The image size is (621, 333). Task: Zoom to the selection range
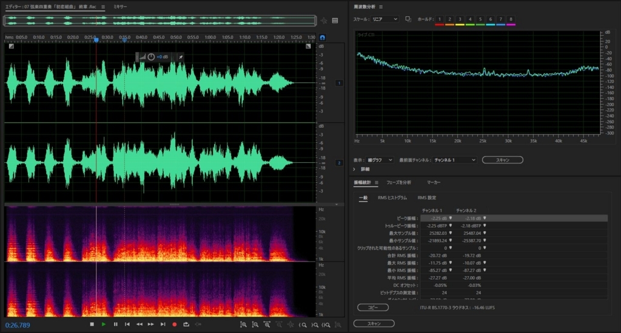coord(326,325)
